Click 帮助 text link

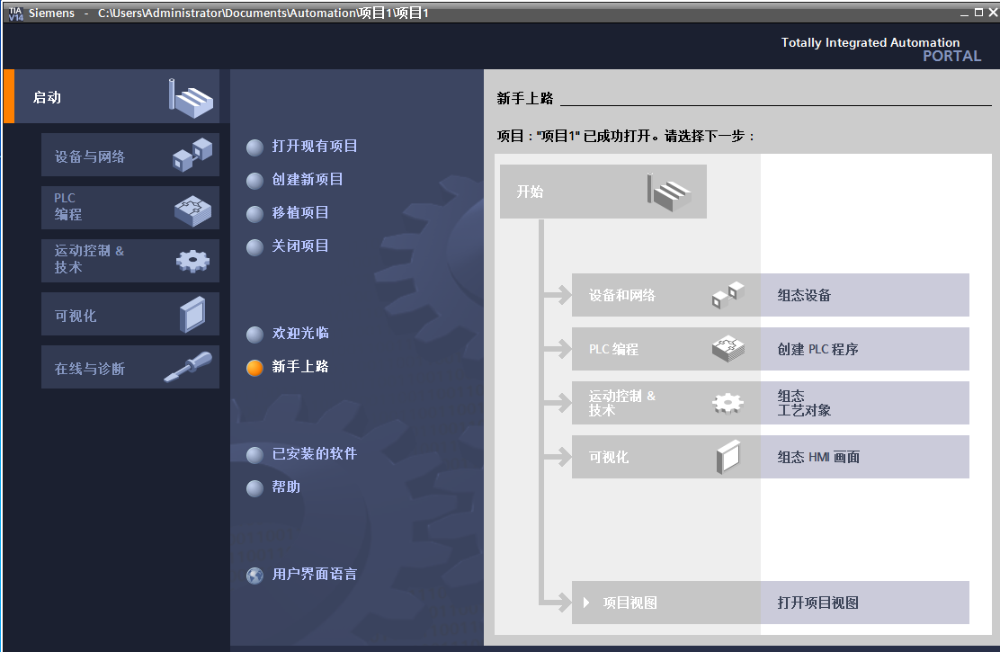click(286, 487)
